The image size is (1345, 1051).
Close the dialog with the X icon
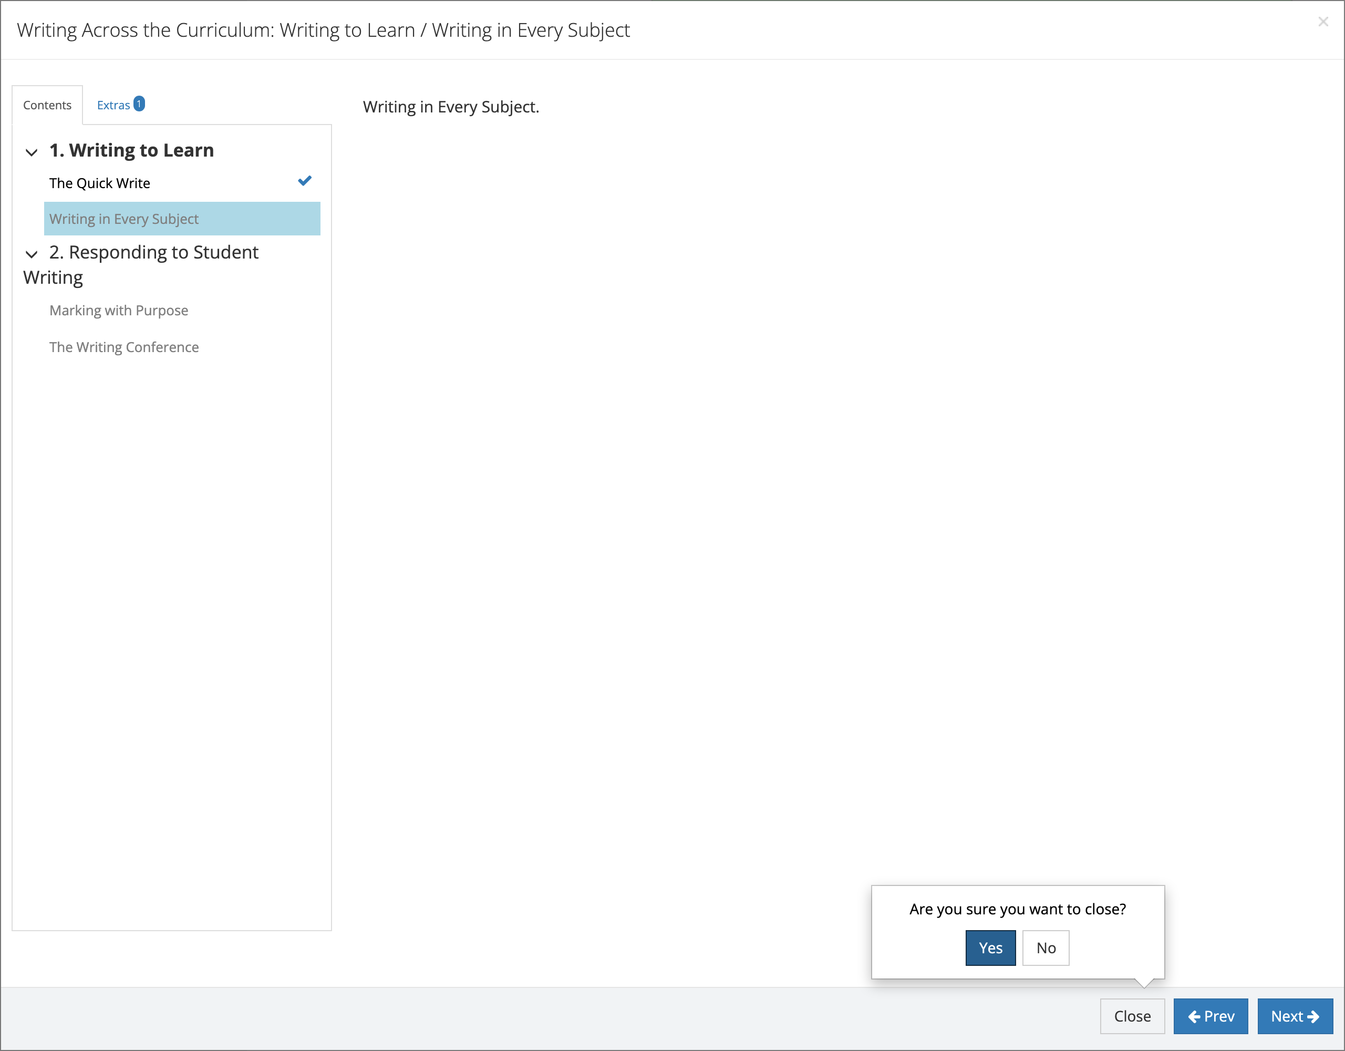point(1323,22)
